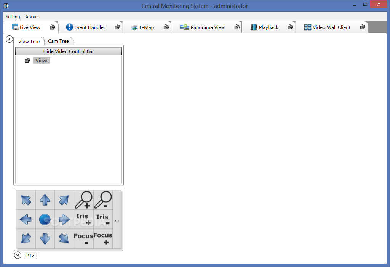Pop out the Event Handler tab
390x267 pixels.
click(x=117, y=27)
